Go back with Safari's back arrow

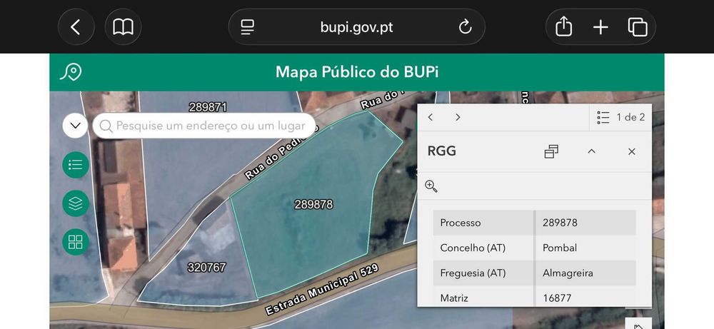click(x=76, y=27)
